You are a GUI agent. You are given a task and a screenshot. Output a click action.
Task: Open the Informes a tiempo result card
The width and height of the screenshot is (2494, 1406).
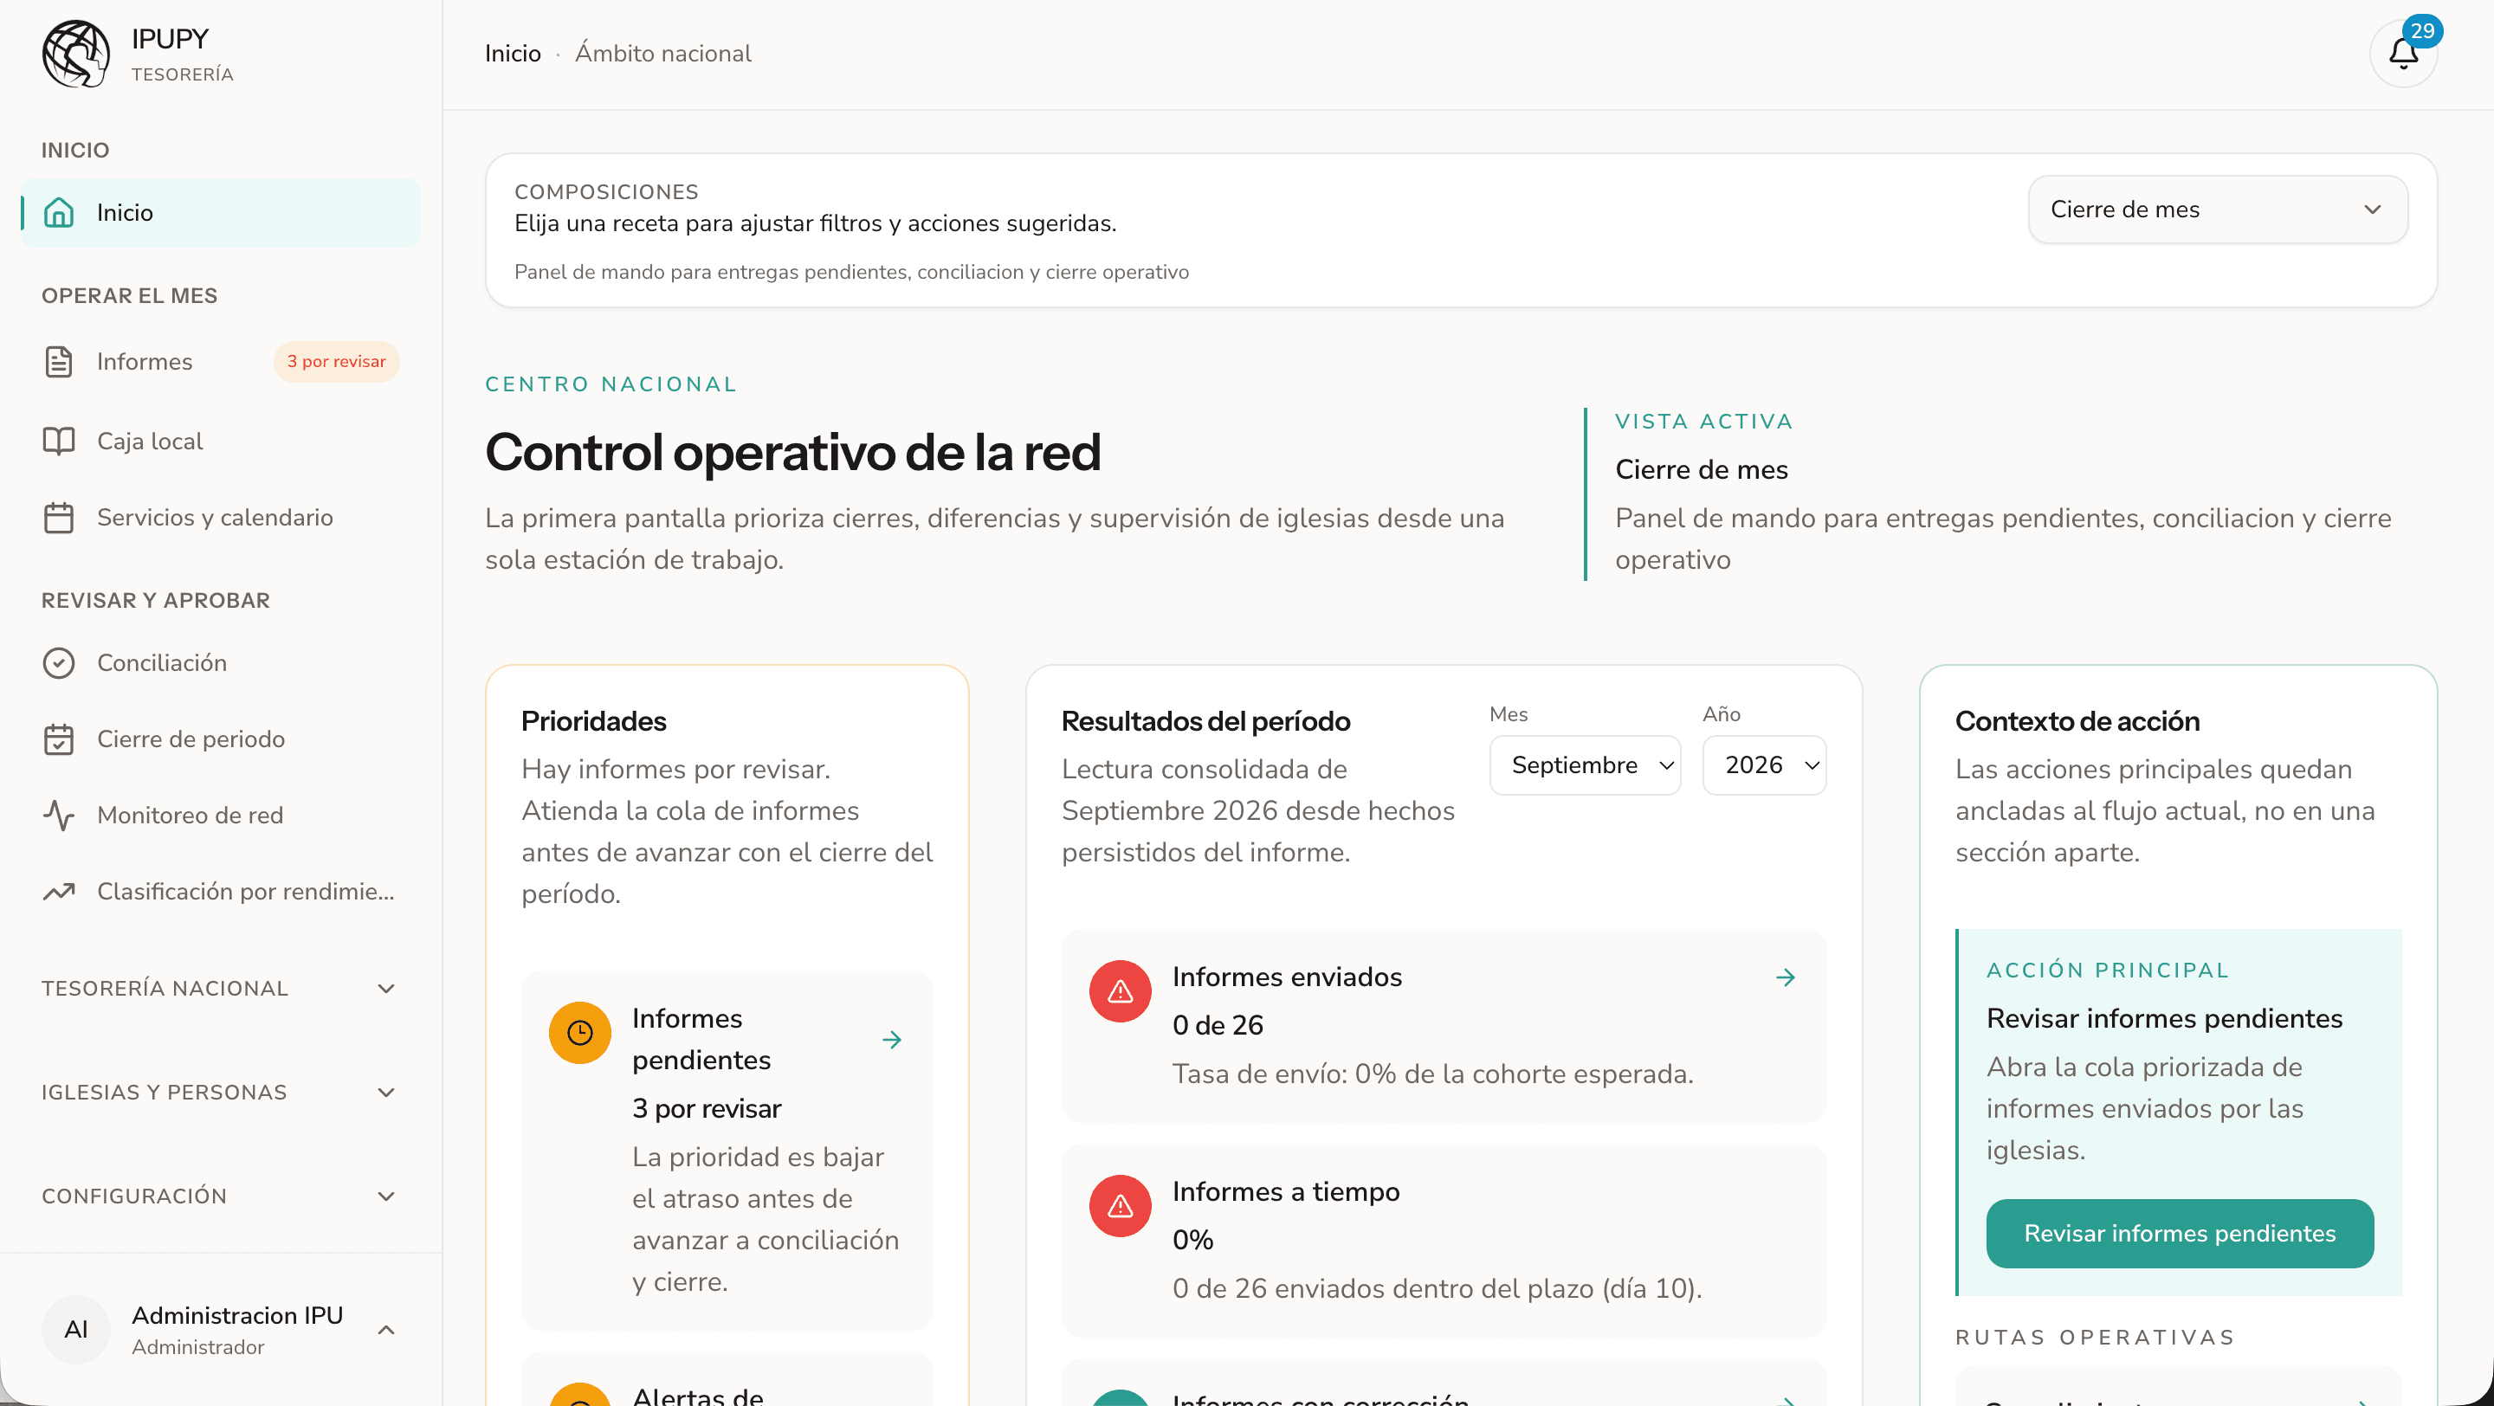point(1444,1241)
